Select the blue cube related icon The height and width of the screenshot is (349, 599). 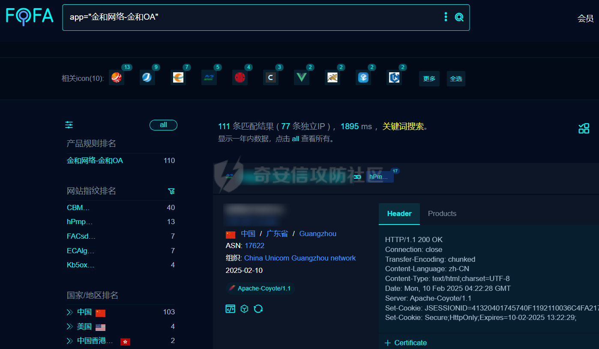pyautogui.click(x=363, y=77)
